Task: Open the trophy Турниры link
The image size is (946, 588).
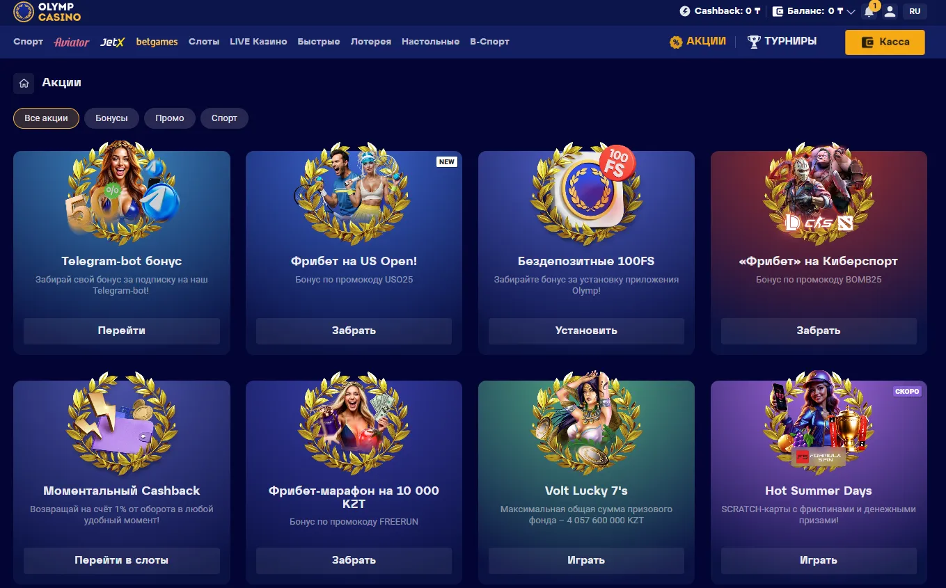Action: [x=782, y=42]
